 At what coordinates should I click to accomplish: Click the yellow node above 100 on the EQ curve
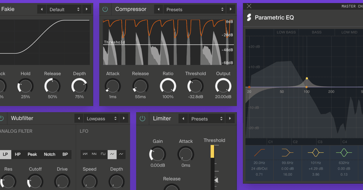tap(307, 78)
